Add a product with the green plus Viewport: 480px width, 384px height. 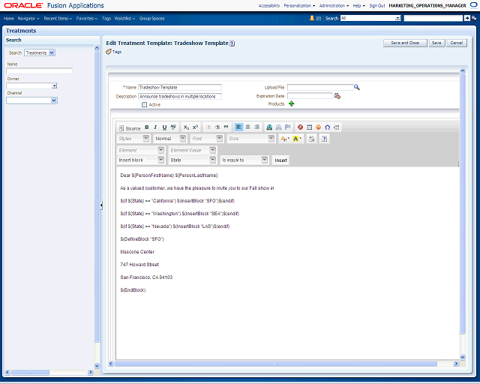coord(292,103)
